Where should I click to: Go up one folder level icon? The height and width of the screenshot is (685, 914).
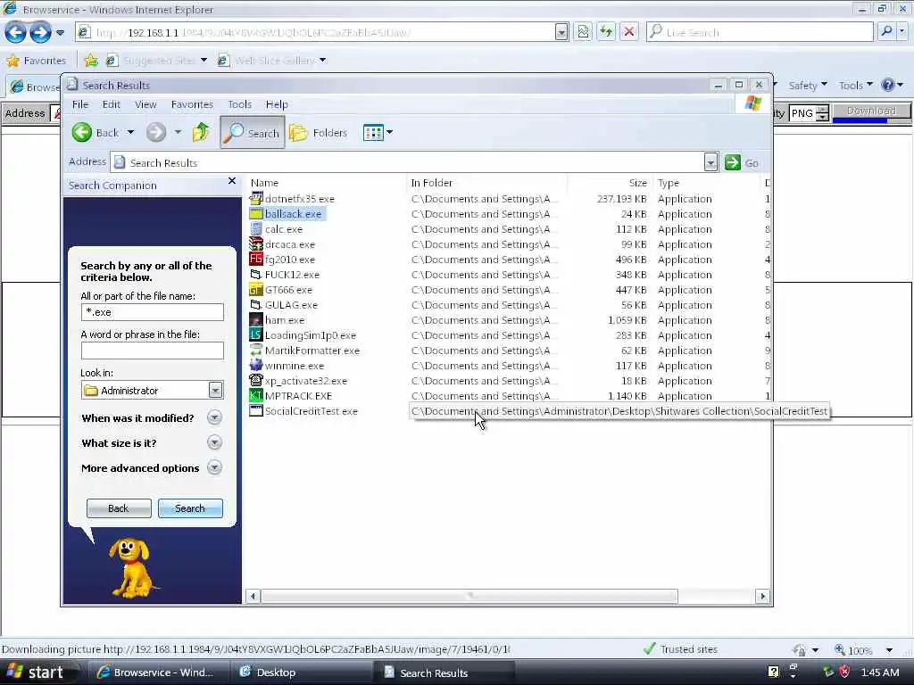tap(201, 133)
